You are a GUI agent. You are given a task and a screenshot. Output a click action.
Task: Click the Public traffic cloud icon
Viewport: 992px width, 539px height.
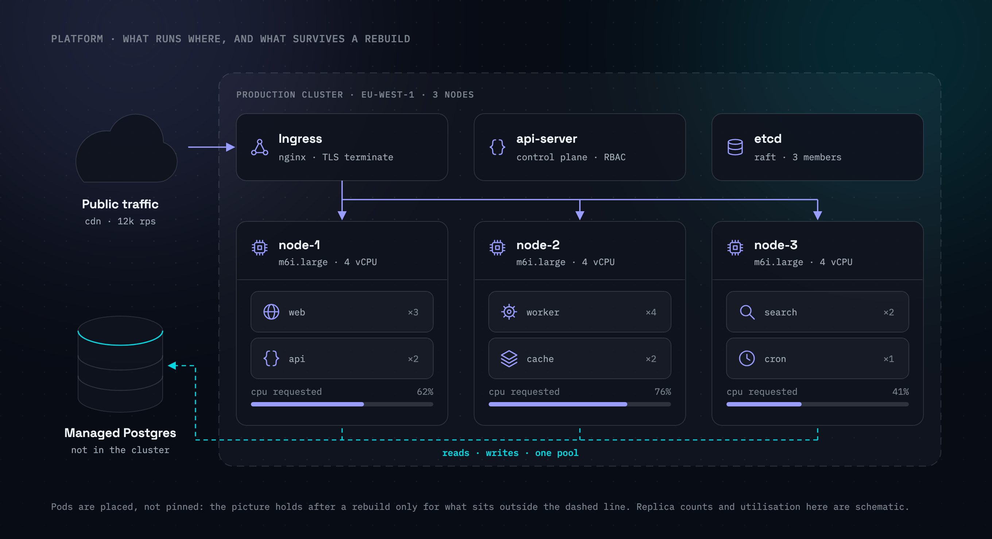[x=126, y=148]
